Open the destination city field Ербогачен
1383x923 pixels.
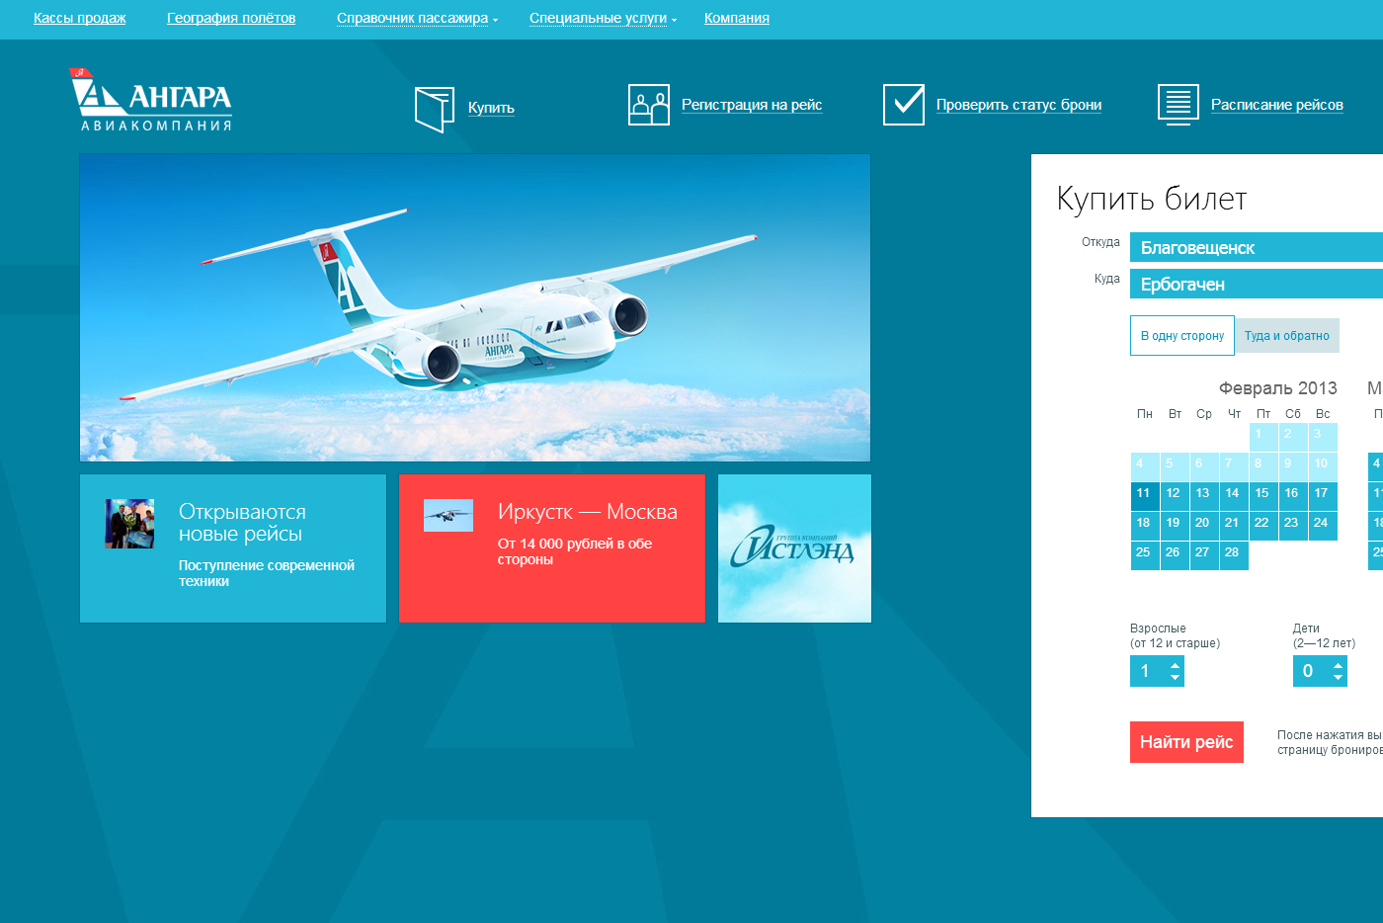point(1255,285)
